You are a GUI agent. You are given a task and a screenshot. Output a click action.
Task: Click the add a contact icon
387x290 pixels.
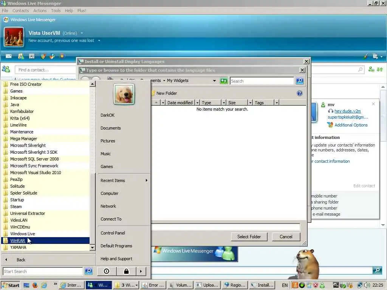371,69
